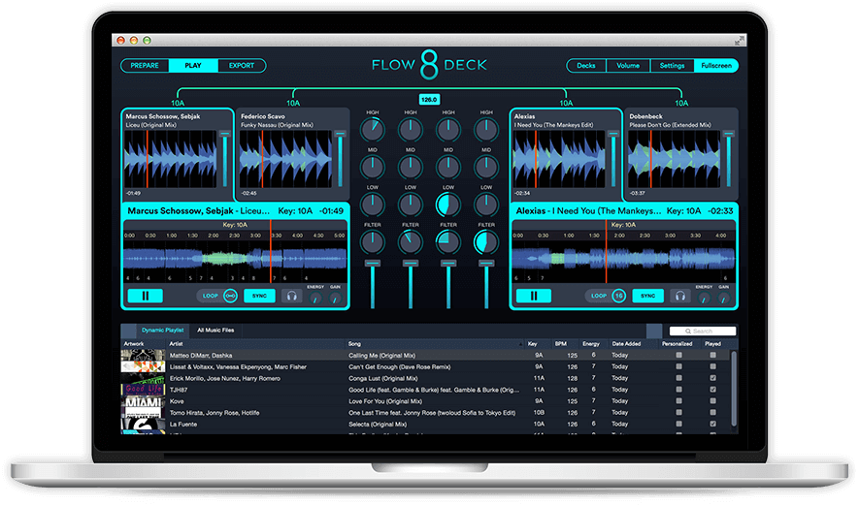The width and height of the screenshot is (859, 505).
Task: Click the loop size 16 circle on right deck
Action: 619,296
